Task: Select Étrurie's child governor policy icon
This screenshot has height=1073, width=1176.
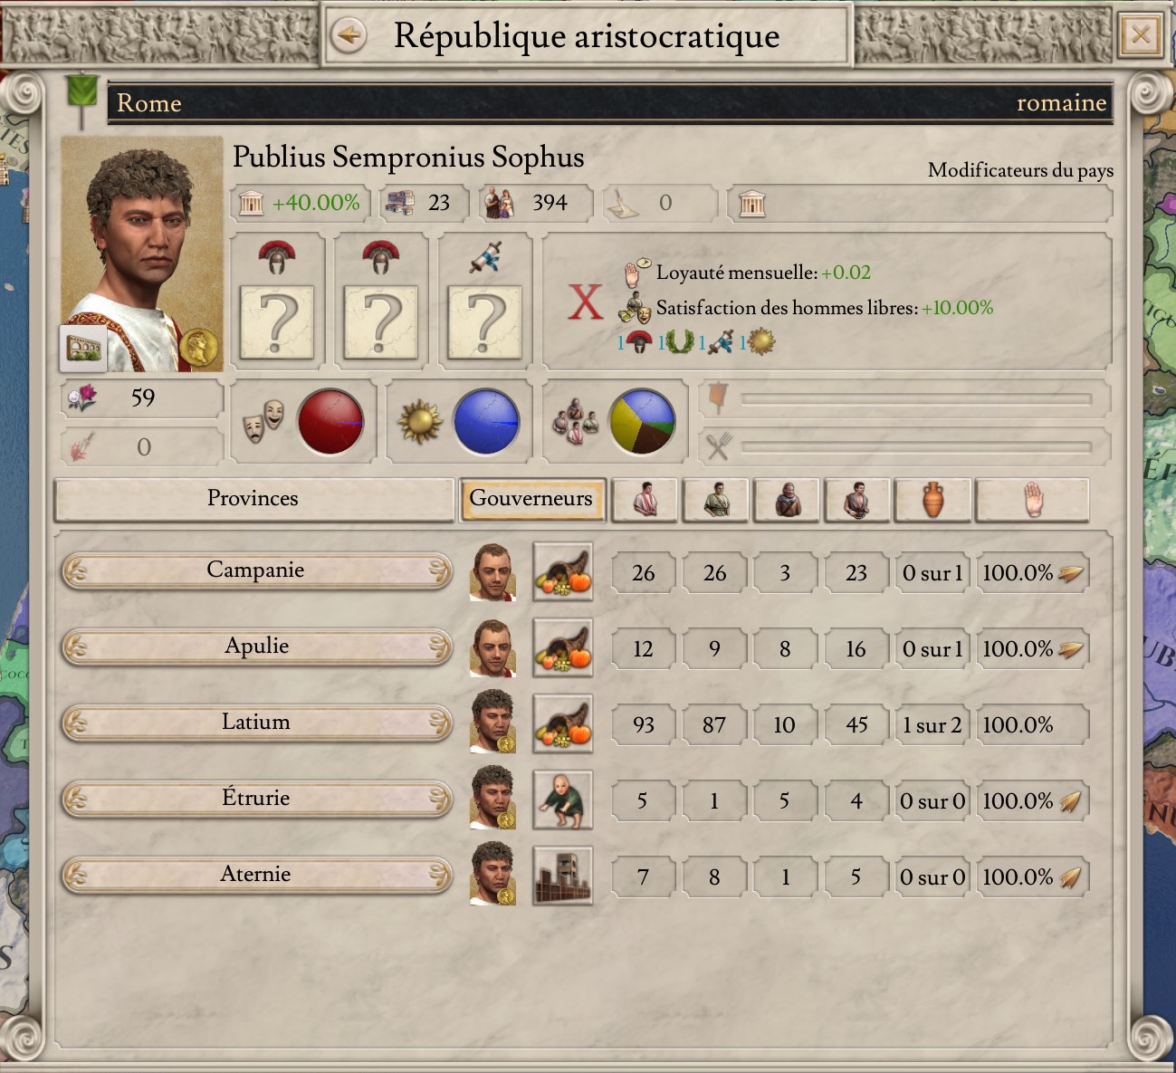Action: (x=562, y=800)
